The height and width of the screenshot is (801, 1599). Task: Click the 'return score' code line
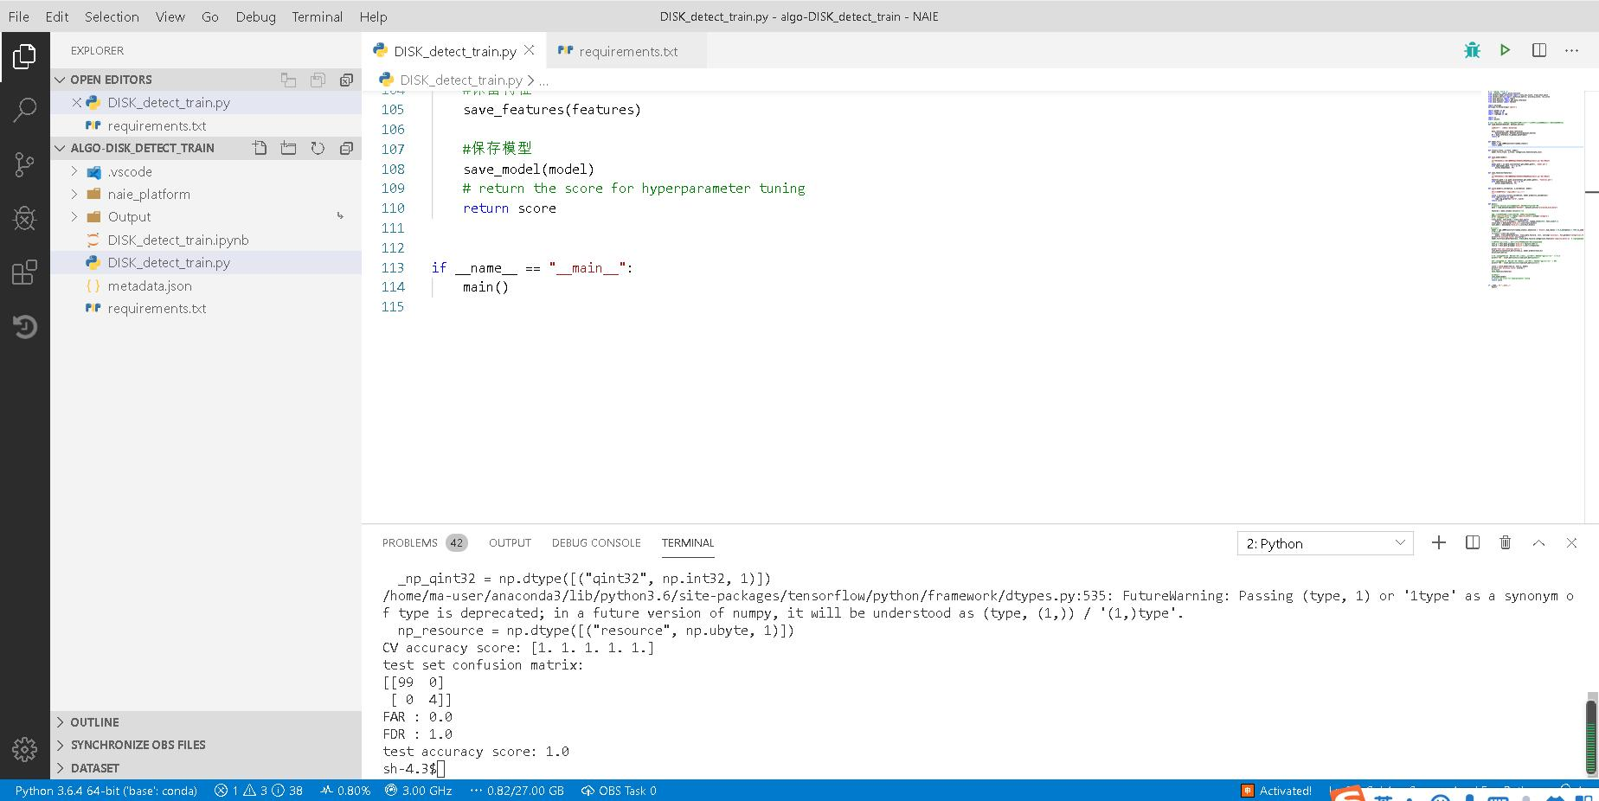pos(510,208)
